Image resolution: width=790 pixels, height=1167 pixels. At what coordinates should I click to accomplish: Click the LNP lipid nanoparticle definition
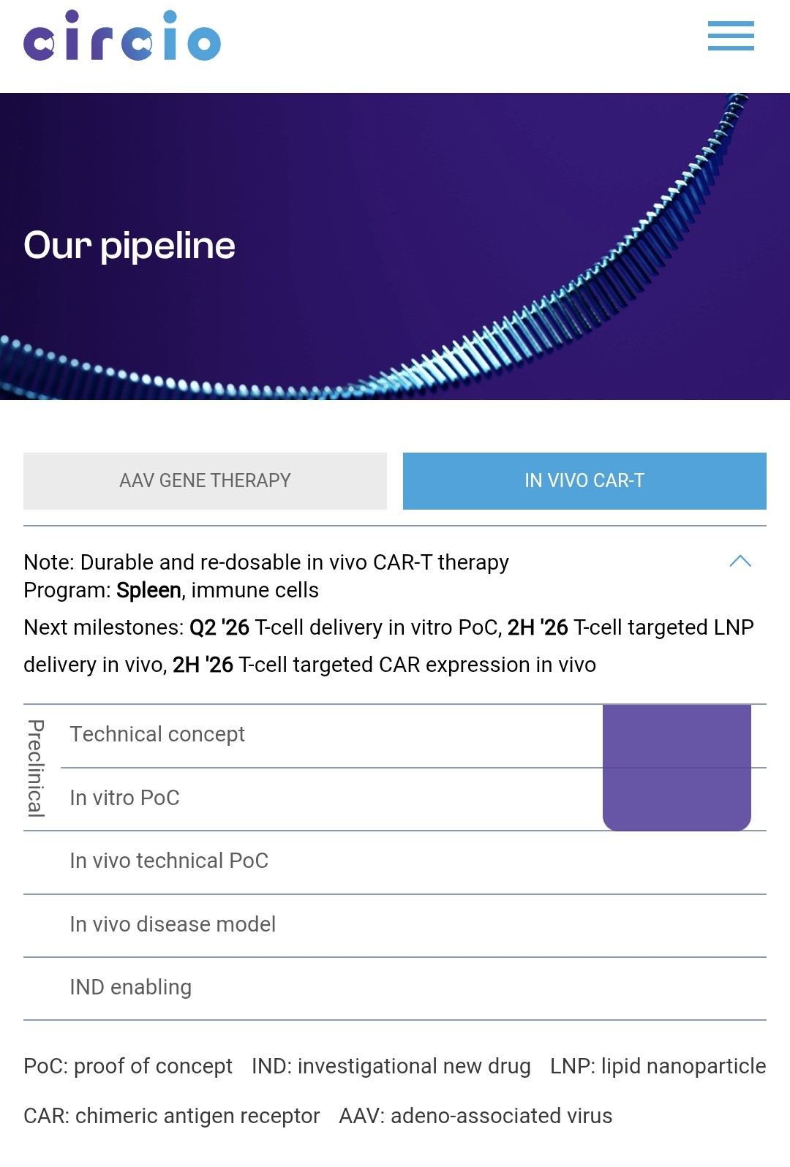(x=658, y=1066)
